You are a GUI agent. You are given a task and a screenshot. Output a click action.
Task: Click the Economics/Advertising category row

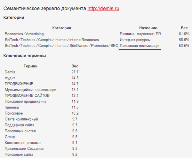[24, 34]
